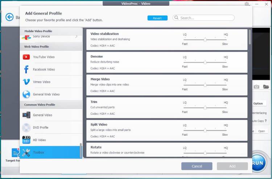Click the HD Video clapperboard icon
This screenshot has height=179, width=272.
tap(26, 140)
